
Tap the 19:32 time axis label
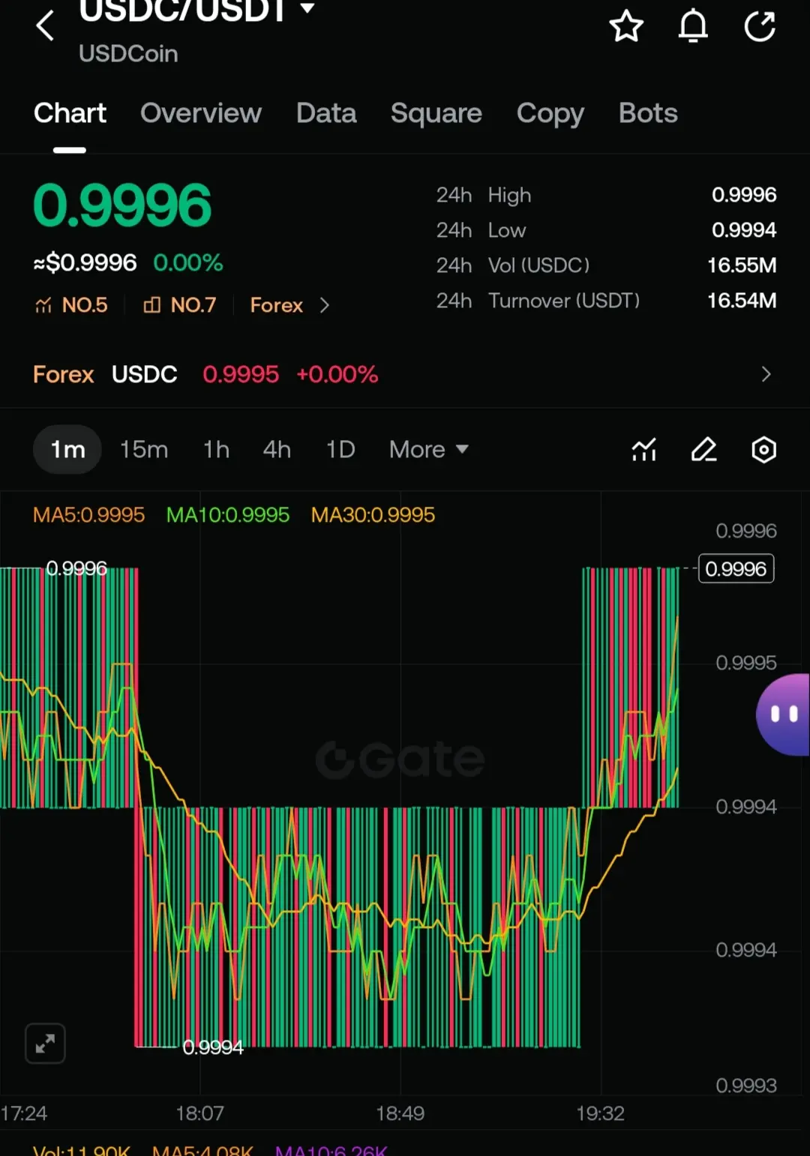(600, 1113)
